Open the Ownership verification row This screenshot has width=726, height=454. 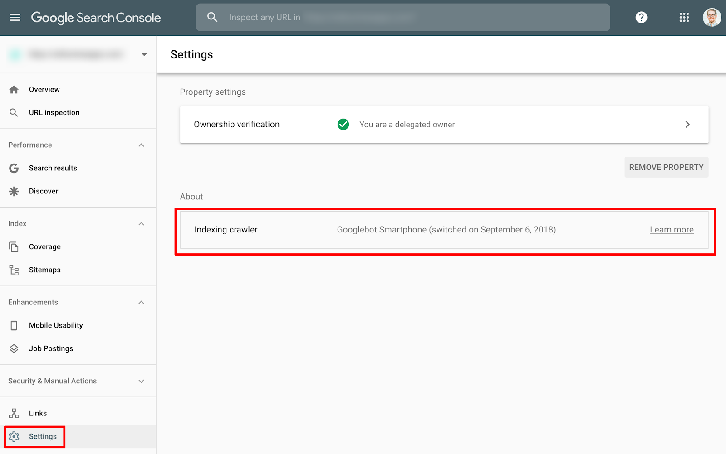(444, 125)
